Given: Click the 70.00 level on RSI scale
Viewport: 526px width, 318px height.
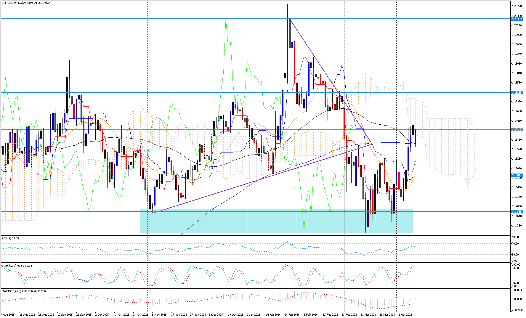Looking at the screenshot, I should (x=516, y=244).
